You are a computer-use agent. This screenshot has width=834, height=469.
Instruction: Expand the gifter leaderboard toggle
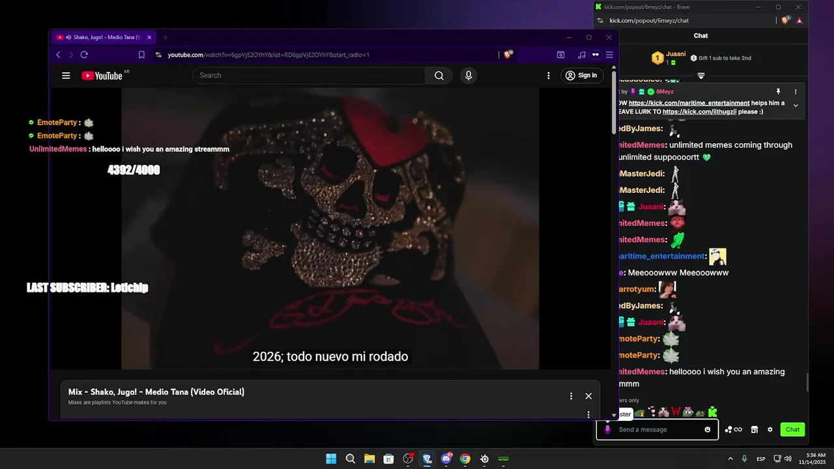[x=701, y=76]
